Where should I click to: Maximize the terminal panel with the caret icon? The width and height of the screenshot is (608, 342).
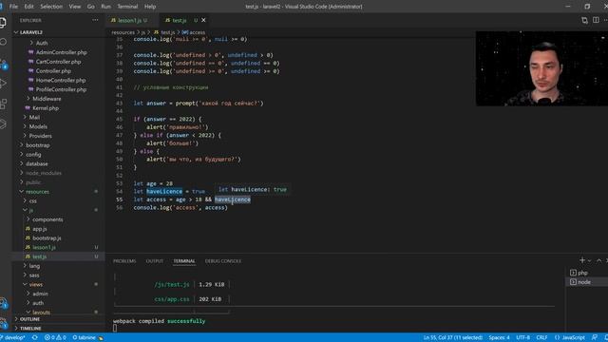[599, 260]
